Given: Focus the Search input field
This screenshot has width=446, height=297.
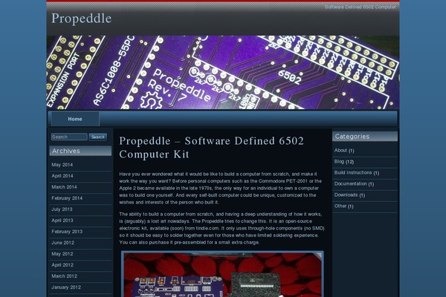Looking at the screenshot, I should 69,137.
